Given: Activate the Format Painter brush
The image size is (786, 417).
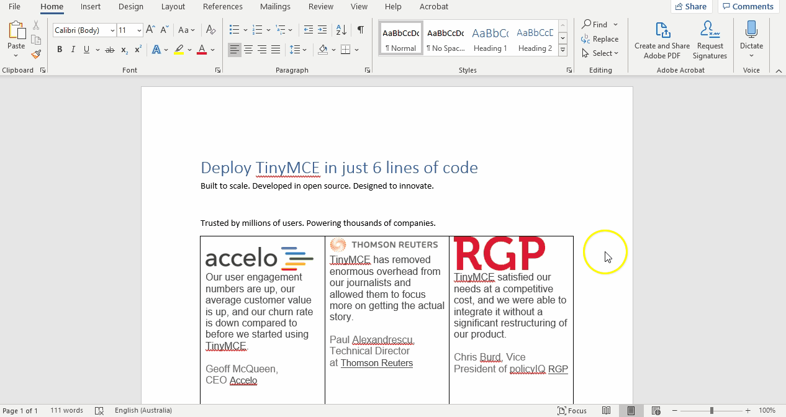Looking at the screenshot, I should tap(36, 54).
